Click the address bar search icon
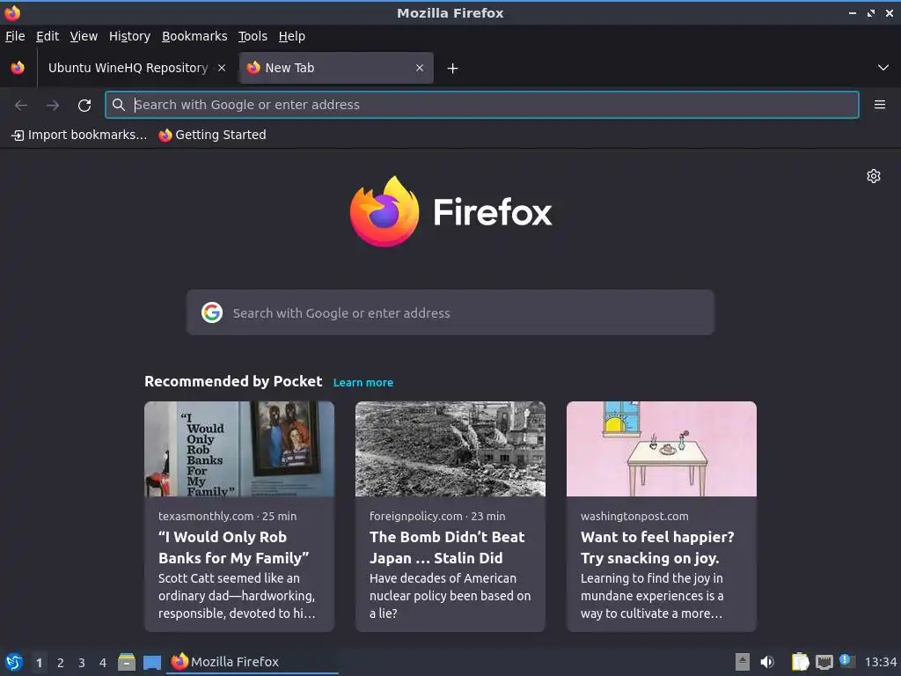The image size is (901, 676). click(119, 105)
